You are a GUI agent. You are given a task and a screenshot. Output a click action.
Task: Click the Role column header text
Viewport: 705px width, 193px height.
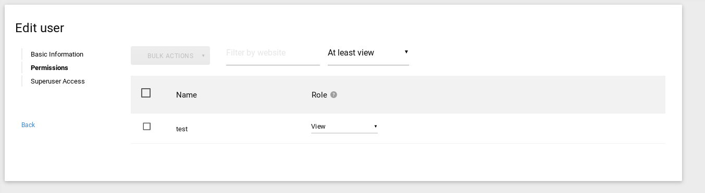click(x=319, y=95)
